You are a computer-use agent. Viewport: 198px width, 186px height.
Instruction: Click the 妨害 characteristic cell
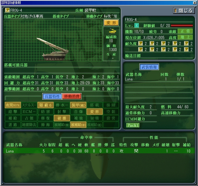46,112
